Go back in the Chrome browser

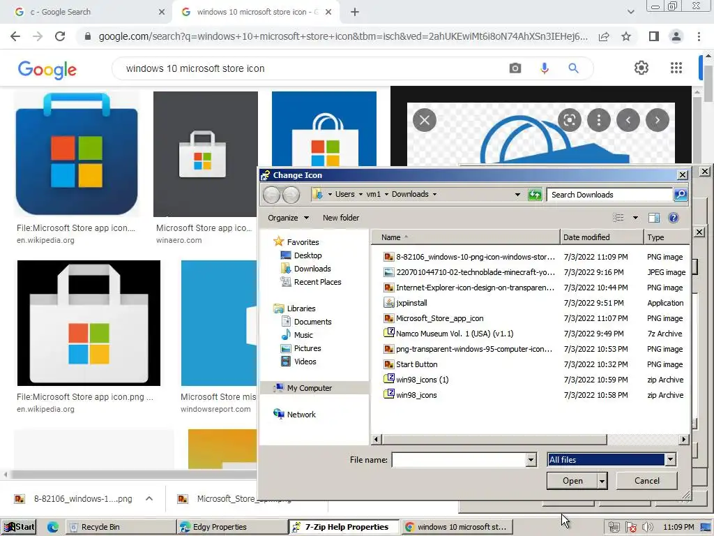click(x=15, y=36)
